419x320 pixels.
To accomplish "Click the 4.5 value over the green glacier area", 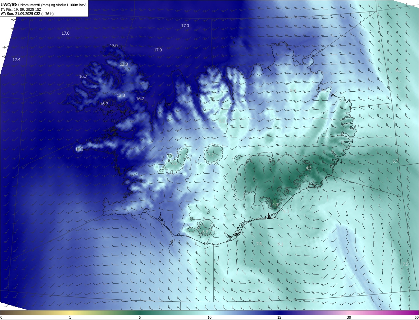I will click(x=309, y=168).
